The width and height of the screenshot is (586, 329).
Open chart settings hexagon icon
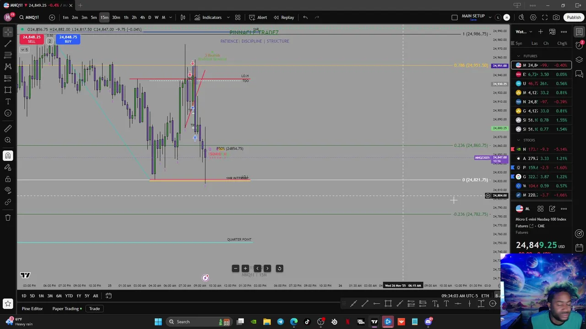(x=533, y=17)
